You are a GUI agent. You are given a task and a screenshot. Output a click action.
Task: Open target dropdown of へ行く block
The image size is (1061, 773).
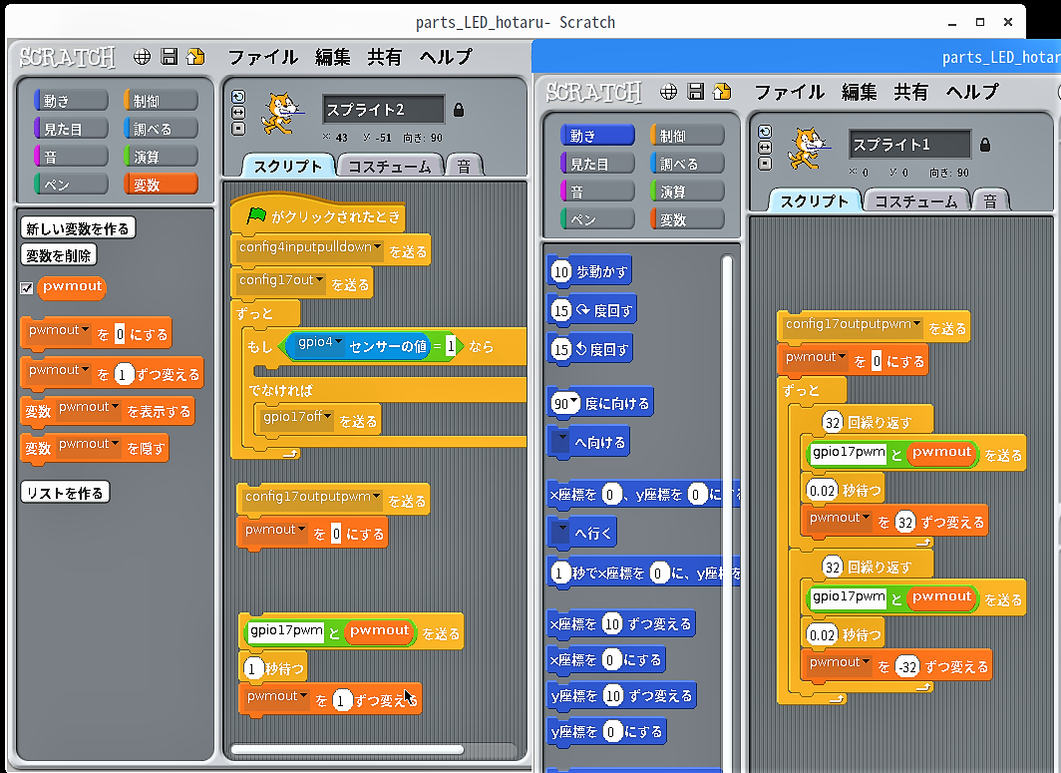coord(560,532)
